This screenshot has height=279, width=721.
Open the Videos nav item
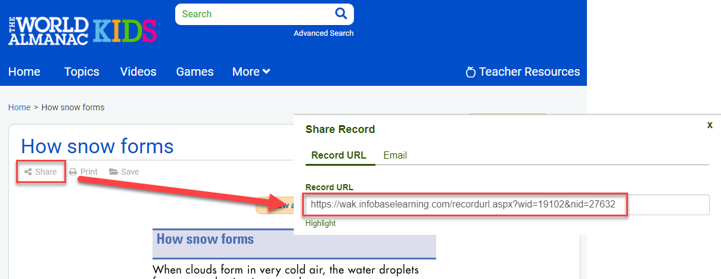pos(138,72)
